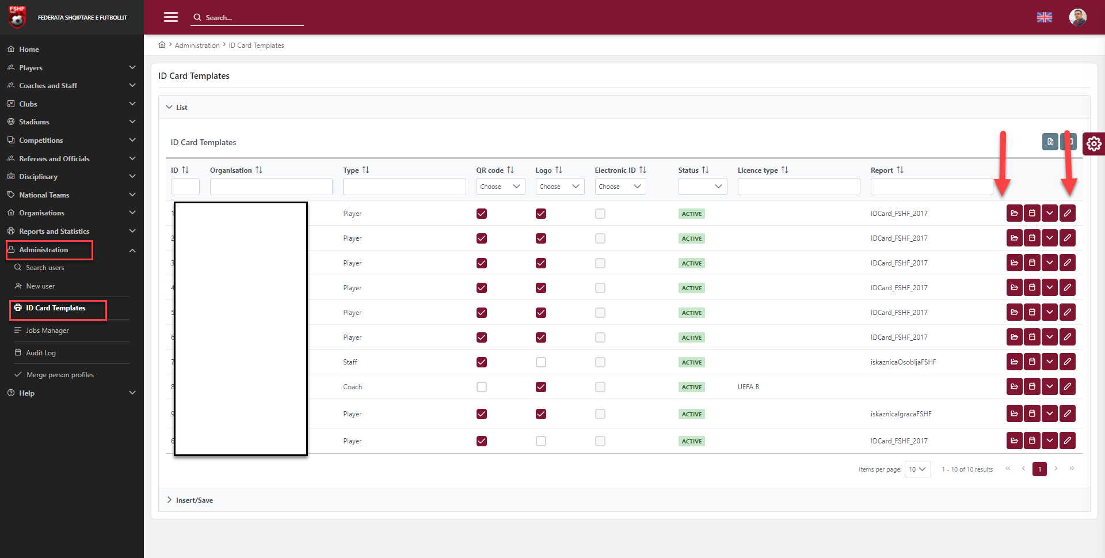The height and width of the screenshot is (558, 1105).
Task: Click the user profile avatar
Action: [x=1077, y=17]
